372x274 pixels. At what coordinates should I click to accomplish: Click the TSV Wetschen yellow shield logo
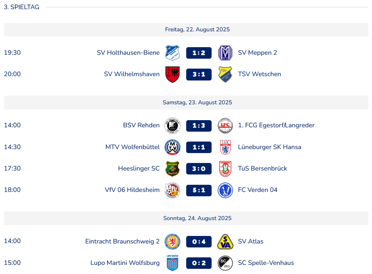[x=225, y=74]
